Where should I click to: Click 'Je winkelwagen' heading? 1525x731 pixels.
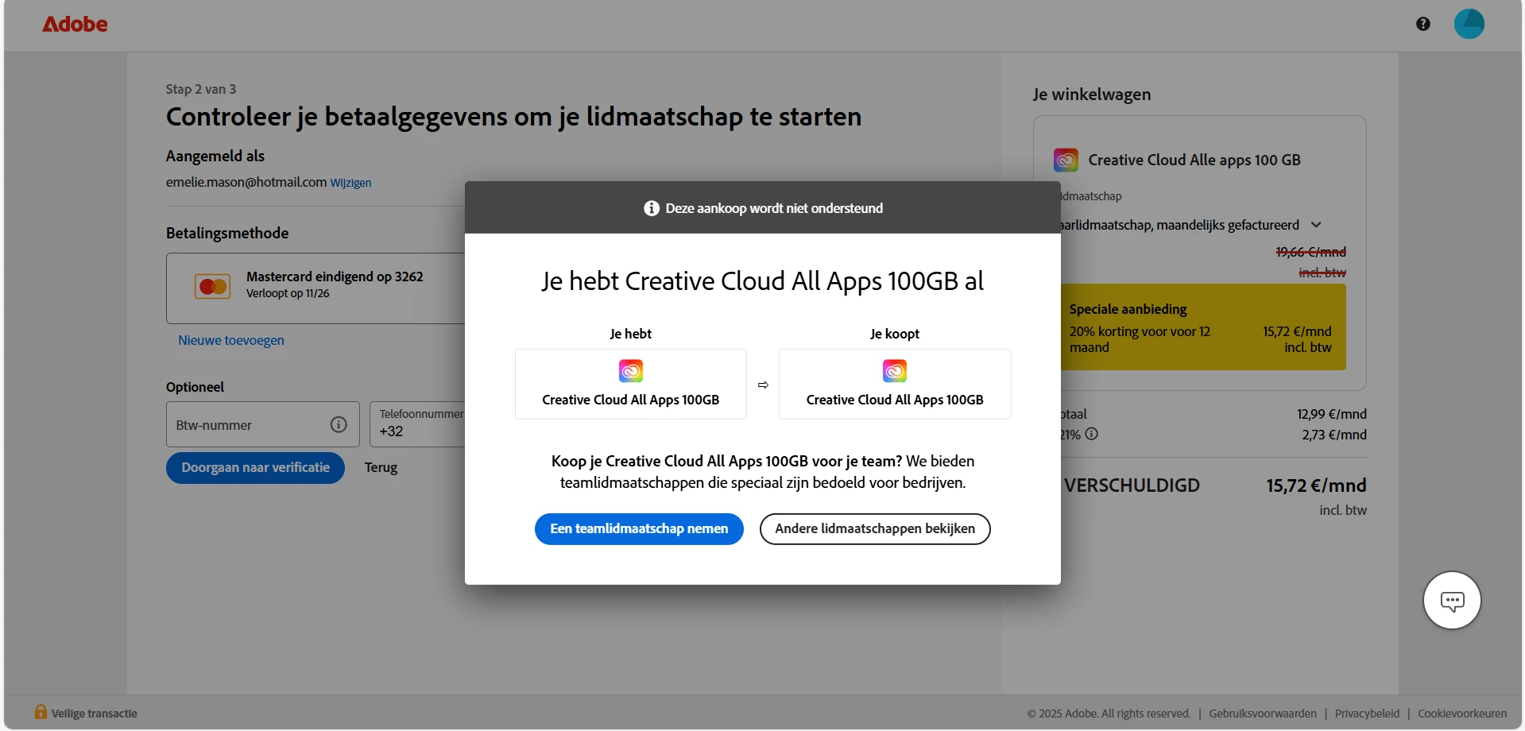pos(1092,95)
